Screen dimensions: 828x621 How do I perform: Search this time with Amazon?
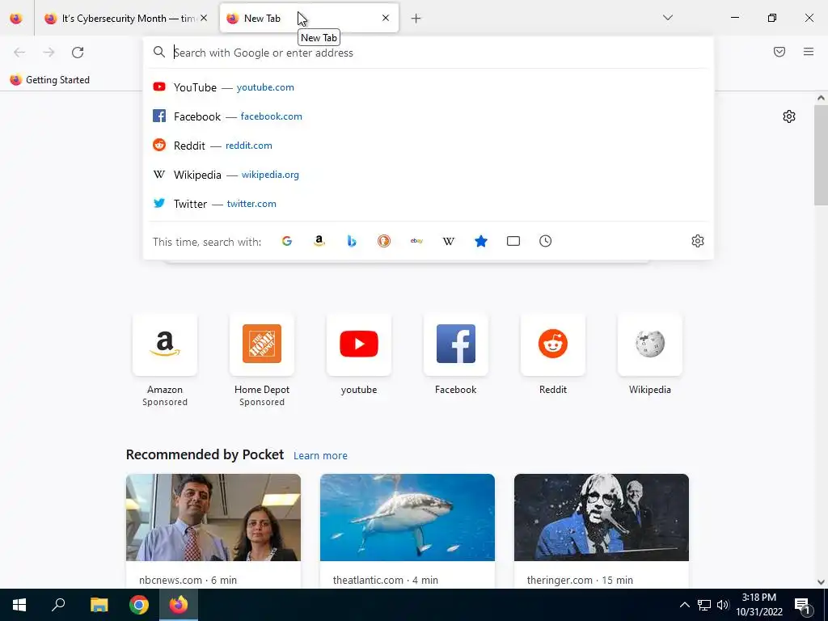point(319,241)
